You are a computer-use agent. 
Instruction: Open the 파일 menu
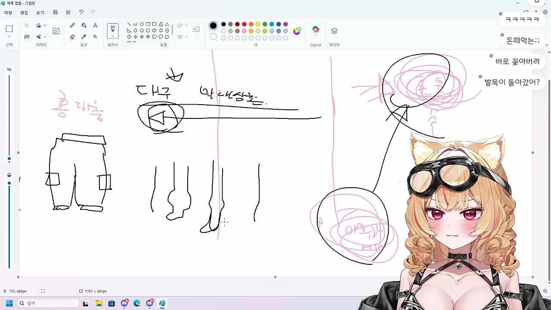(8, 12)
